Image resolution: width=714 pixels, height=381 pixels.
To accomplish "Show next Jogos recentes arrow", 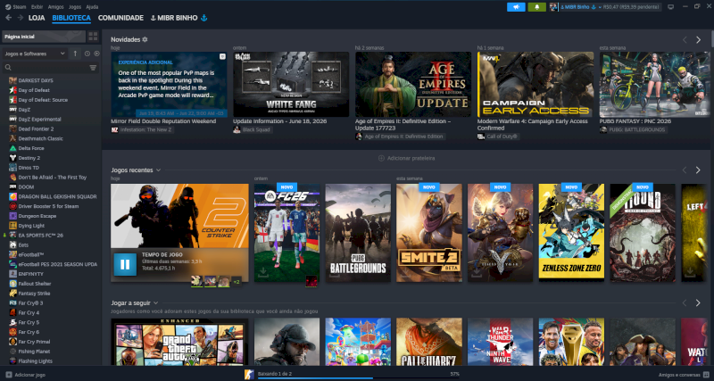I will click(698, 170).
